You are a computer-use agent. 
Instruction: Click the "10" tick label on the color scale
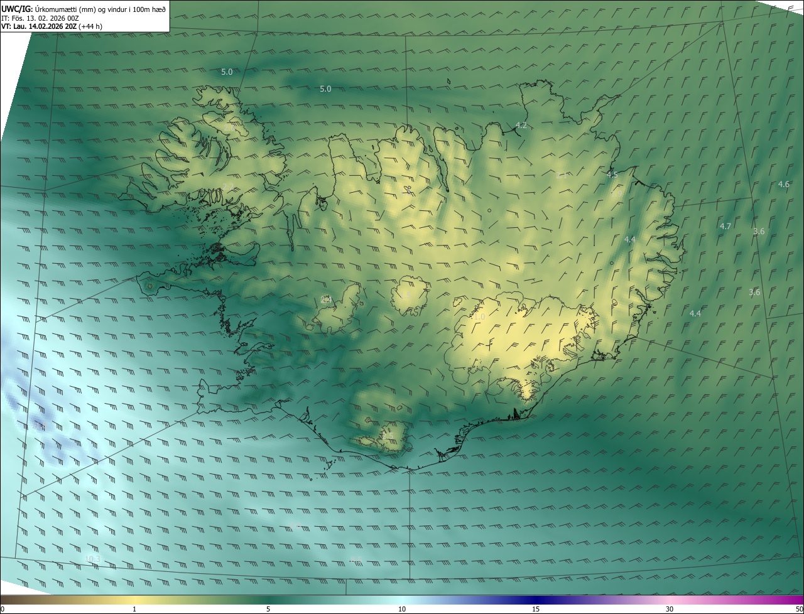point(402,609)
